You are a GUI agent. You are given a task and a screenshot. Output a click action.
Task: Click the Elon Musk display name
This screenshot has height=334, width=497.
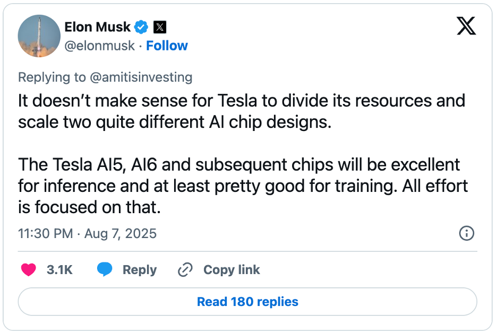[x=97, y=27]
